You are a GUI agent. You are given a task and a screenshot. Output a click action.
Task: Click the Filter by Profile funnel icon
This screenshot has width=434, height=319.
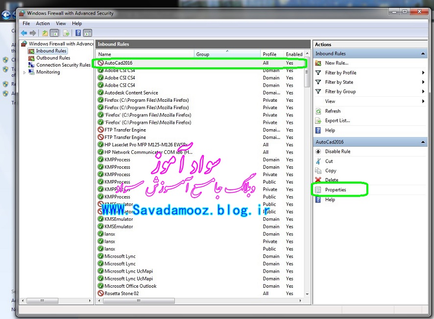(318, 73)
